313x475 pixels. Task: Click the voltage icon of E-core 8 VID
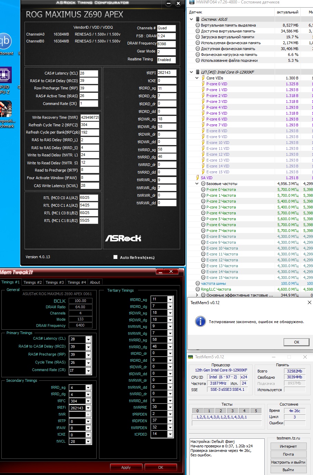203,131
